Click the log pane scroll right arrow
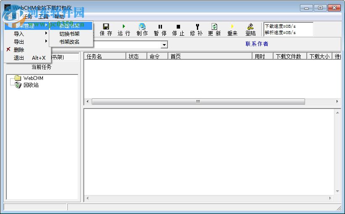Screen dimensions: 345x214 tap(330, 198)
